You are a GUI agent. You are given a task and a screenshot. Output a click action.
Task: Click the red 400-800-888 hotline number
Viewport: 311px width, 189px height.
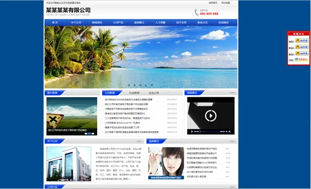[209, 14]
